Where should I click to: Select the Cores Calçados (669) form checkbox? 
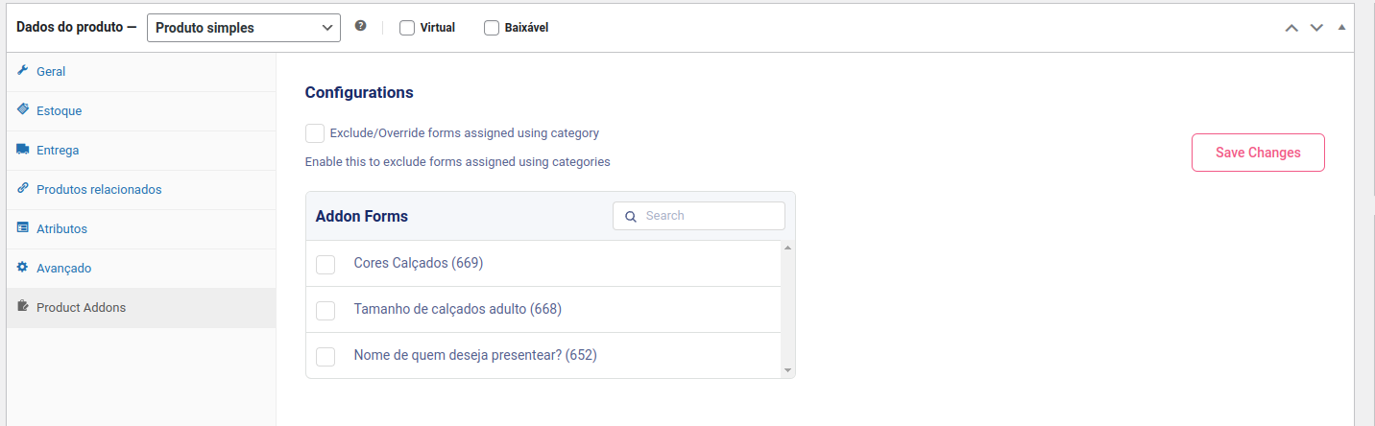point(326,264)
